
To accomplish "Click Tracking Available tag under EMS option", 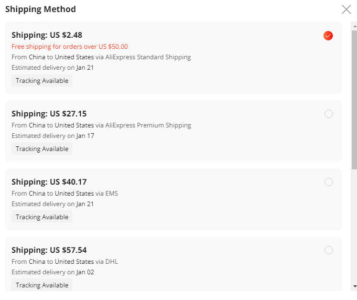I will pyautogui.click(x=42, y=217).
